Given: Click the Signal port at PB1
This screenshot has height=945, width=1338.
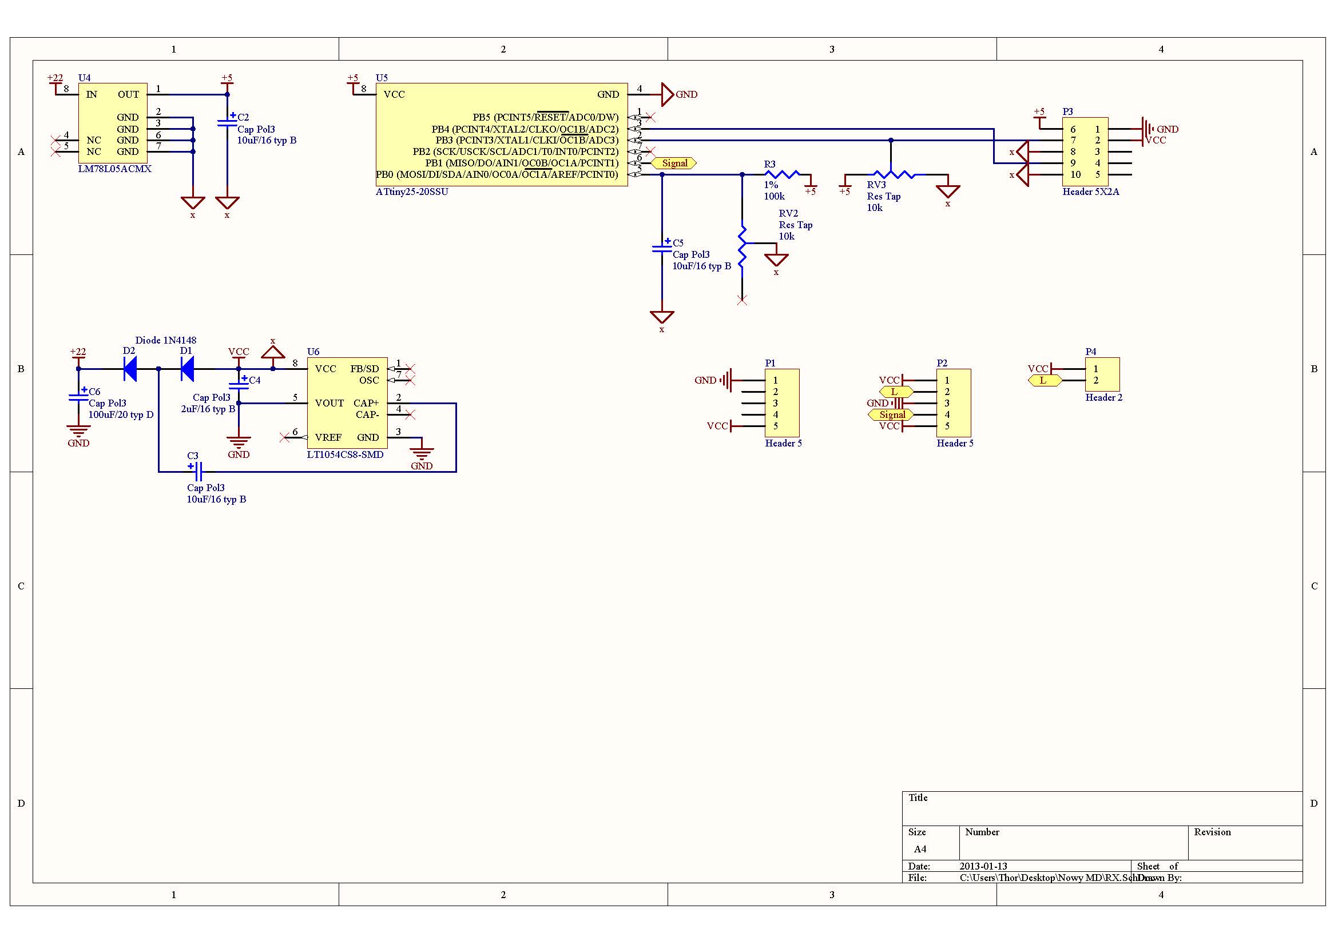Looking at the screenshot, I should (674, 163).
